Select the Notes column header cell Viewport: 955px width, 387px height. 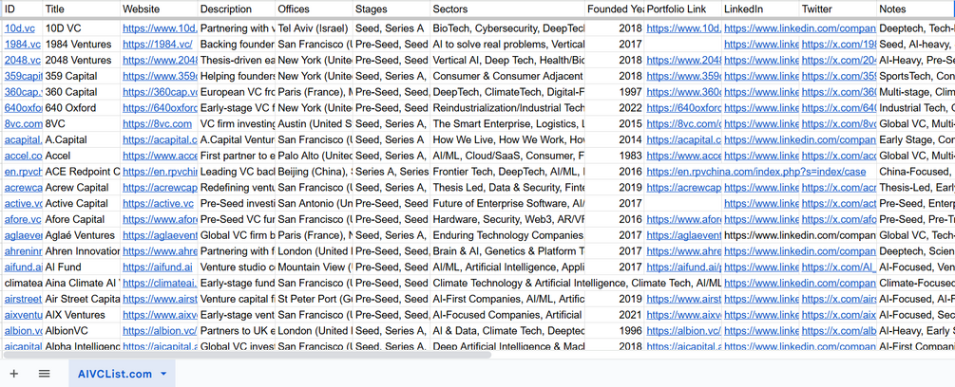915,9
